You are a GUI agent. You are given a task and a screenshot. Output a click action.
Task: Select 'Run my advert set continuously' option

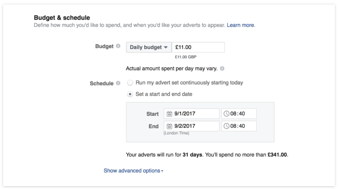[130, 83]
